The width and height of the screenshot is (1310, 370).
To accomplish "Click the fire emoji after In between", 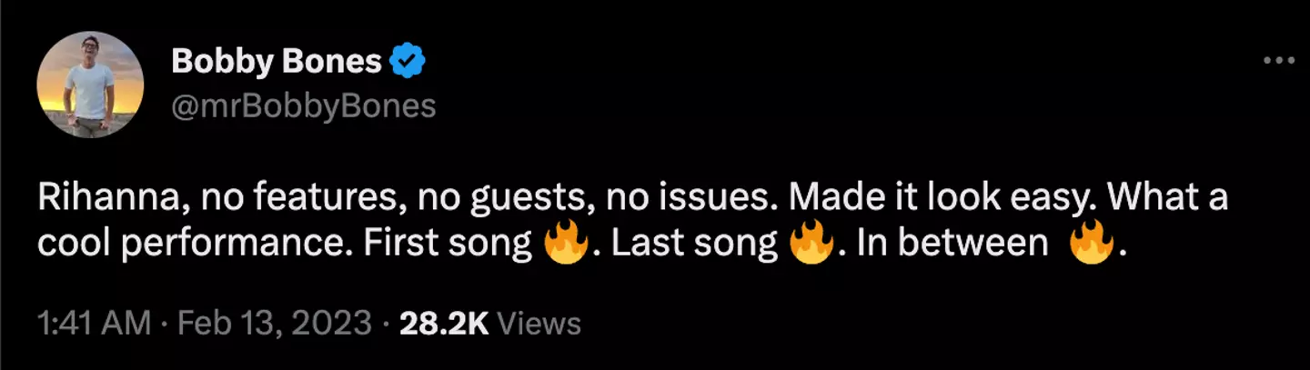I will click(1091, 246).
